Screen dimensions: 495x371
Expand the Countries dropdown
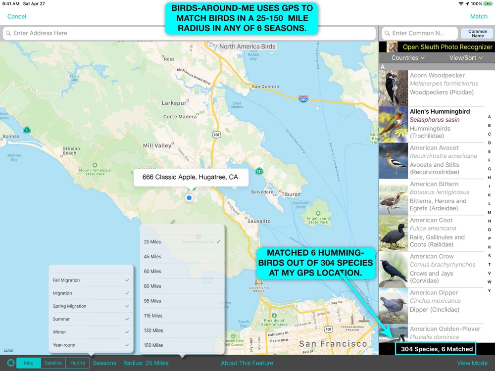[x=408, y=58]
